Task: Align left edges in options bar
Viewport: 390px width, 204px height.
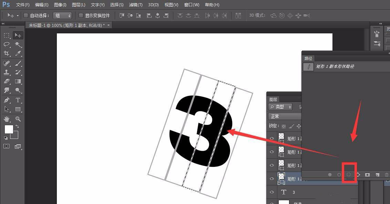Action: [x=149, y=15]
